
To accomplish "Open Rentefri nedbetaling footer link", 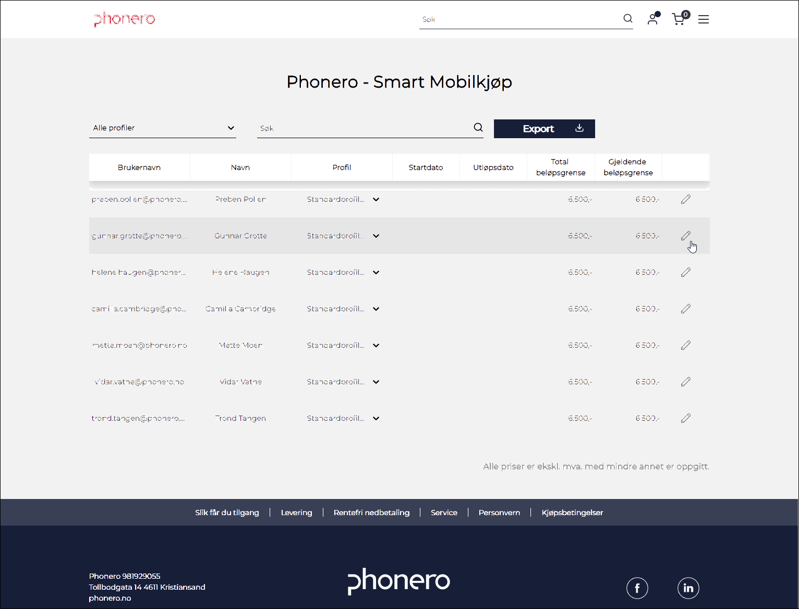I will 372,513.
